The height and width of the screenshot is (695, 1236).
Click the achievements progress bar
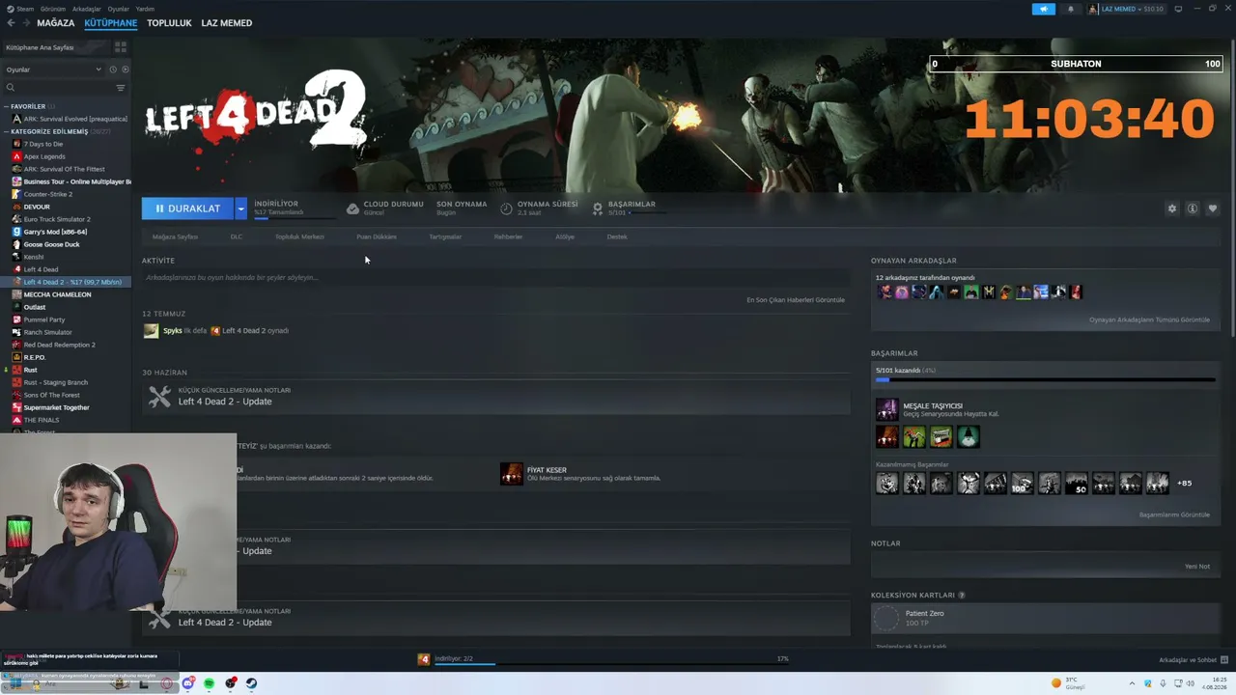[x=1046, y=379]
